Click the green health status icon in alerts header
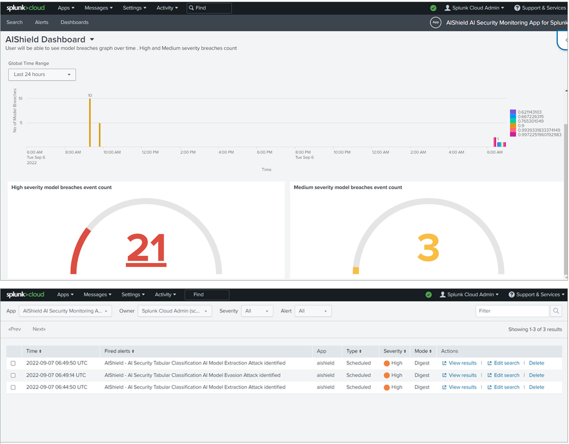 428,294
